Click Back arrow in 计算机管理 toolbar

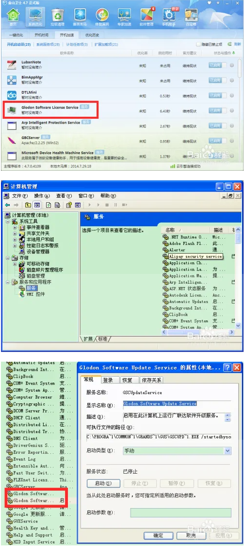coord(7,205)
